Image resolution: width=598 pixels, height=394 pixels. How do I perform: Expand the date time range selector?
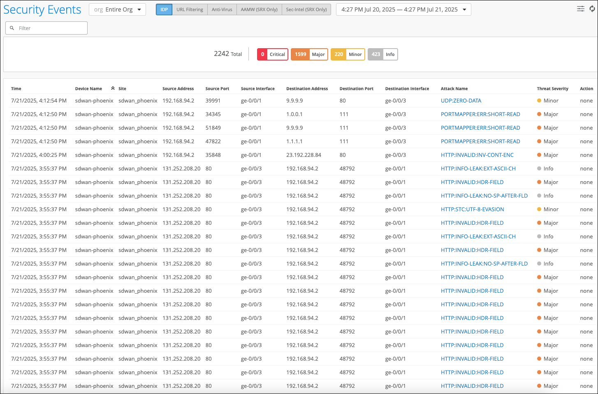coord(403,9)
